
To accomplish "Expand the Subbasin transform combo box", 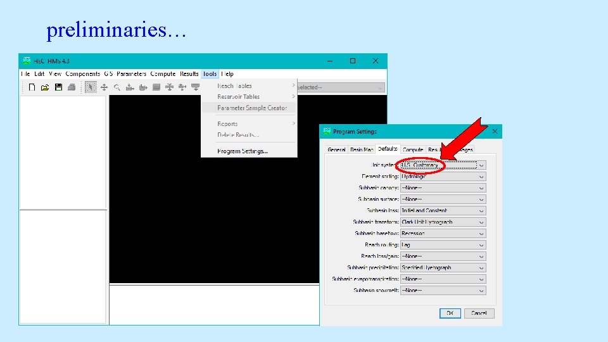I will (443, 222).
